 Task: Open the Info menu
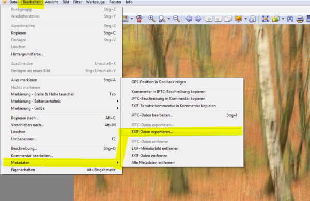pos(129,2)
